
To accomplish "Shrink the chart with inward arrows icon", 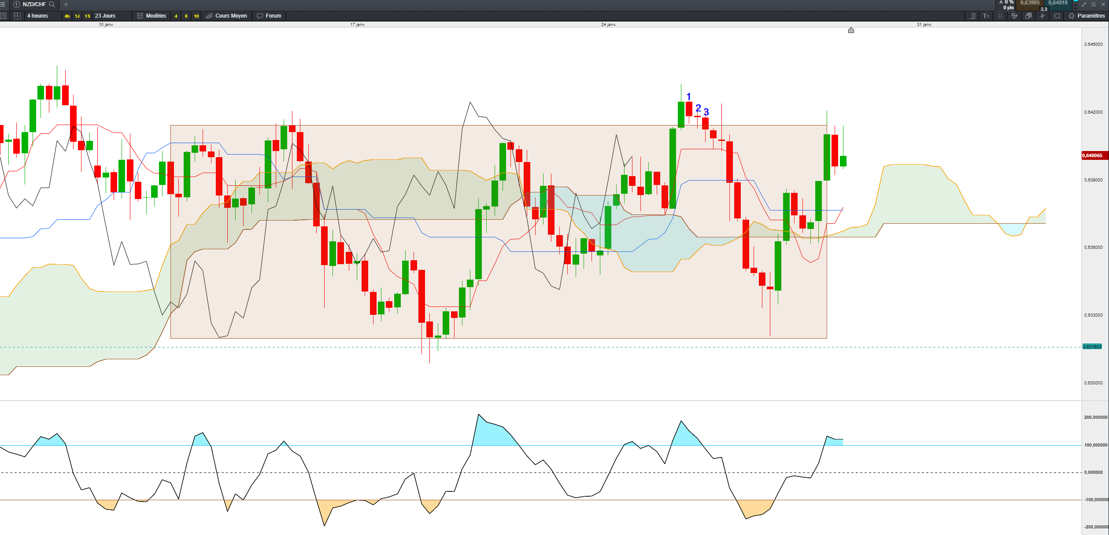I will click(1084, 4).
